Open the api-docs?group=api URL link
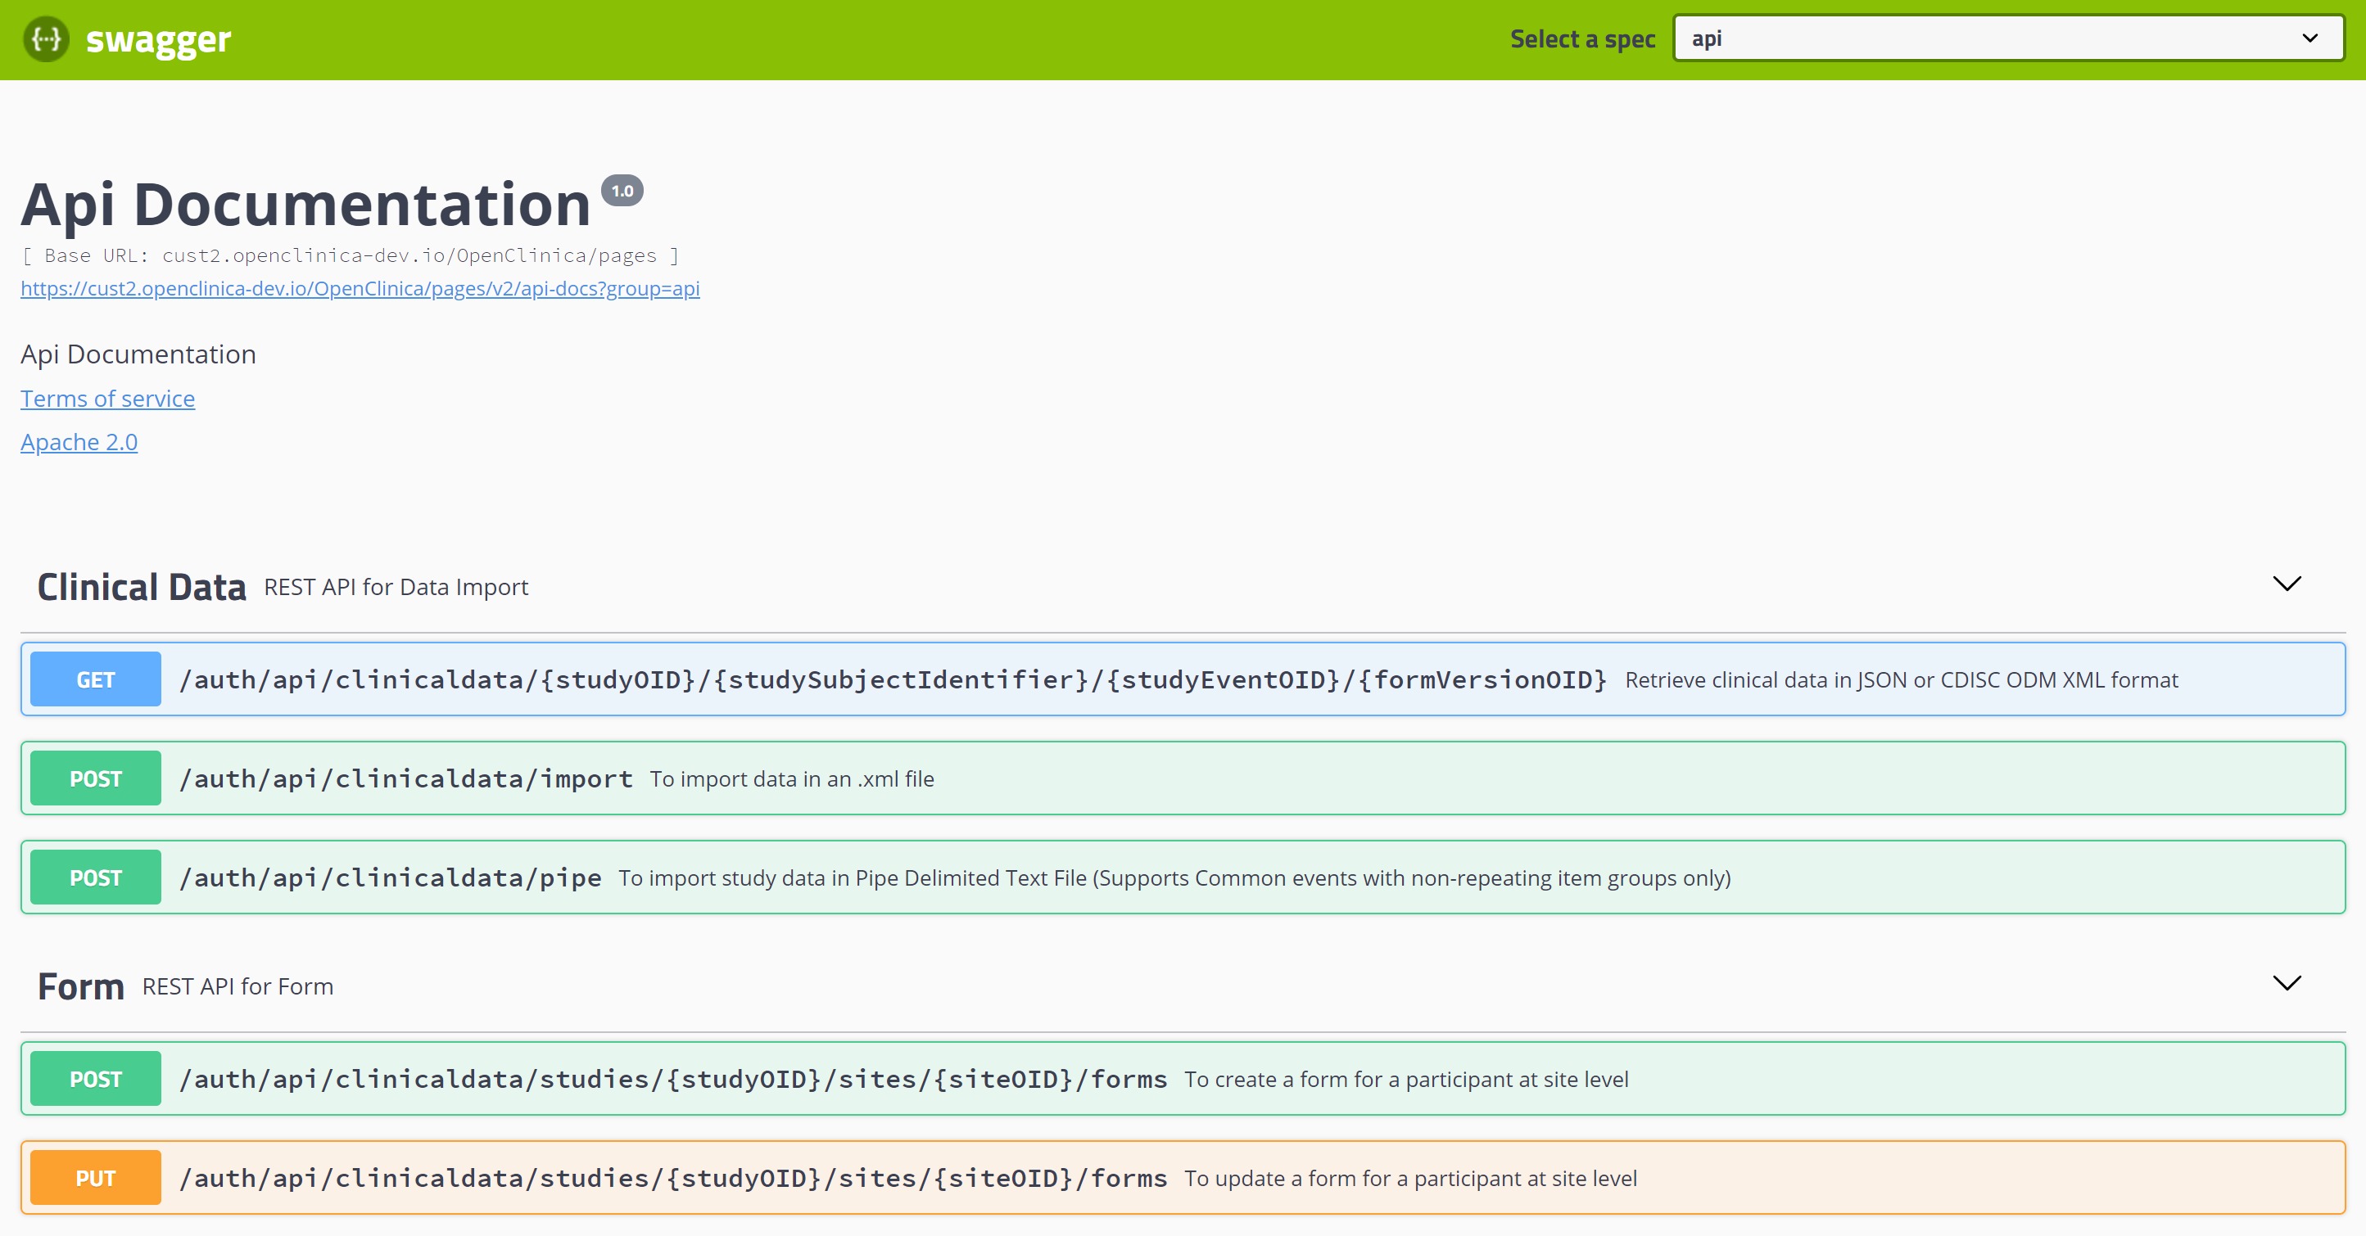This screenshot has width=2366, height=1236. click(x=360, y=288)
